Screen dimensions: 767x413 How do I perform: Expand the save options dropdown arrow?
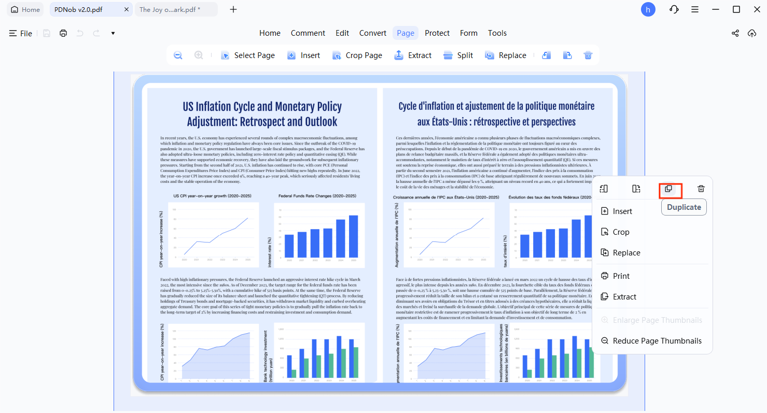pos(113,33)
